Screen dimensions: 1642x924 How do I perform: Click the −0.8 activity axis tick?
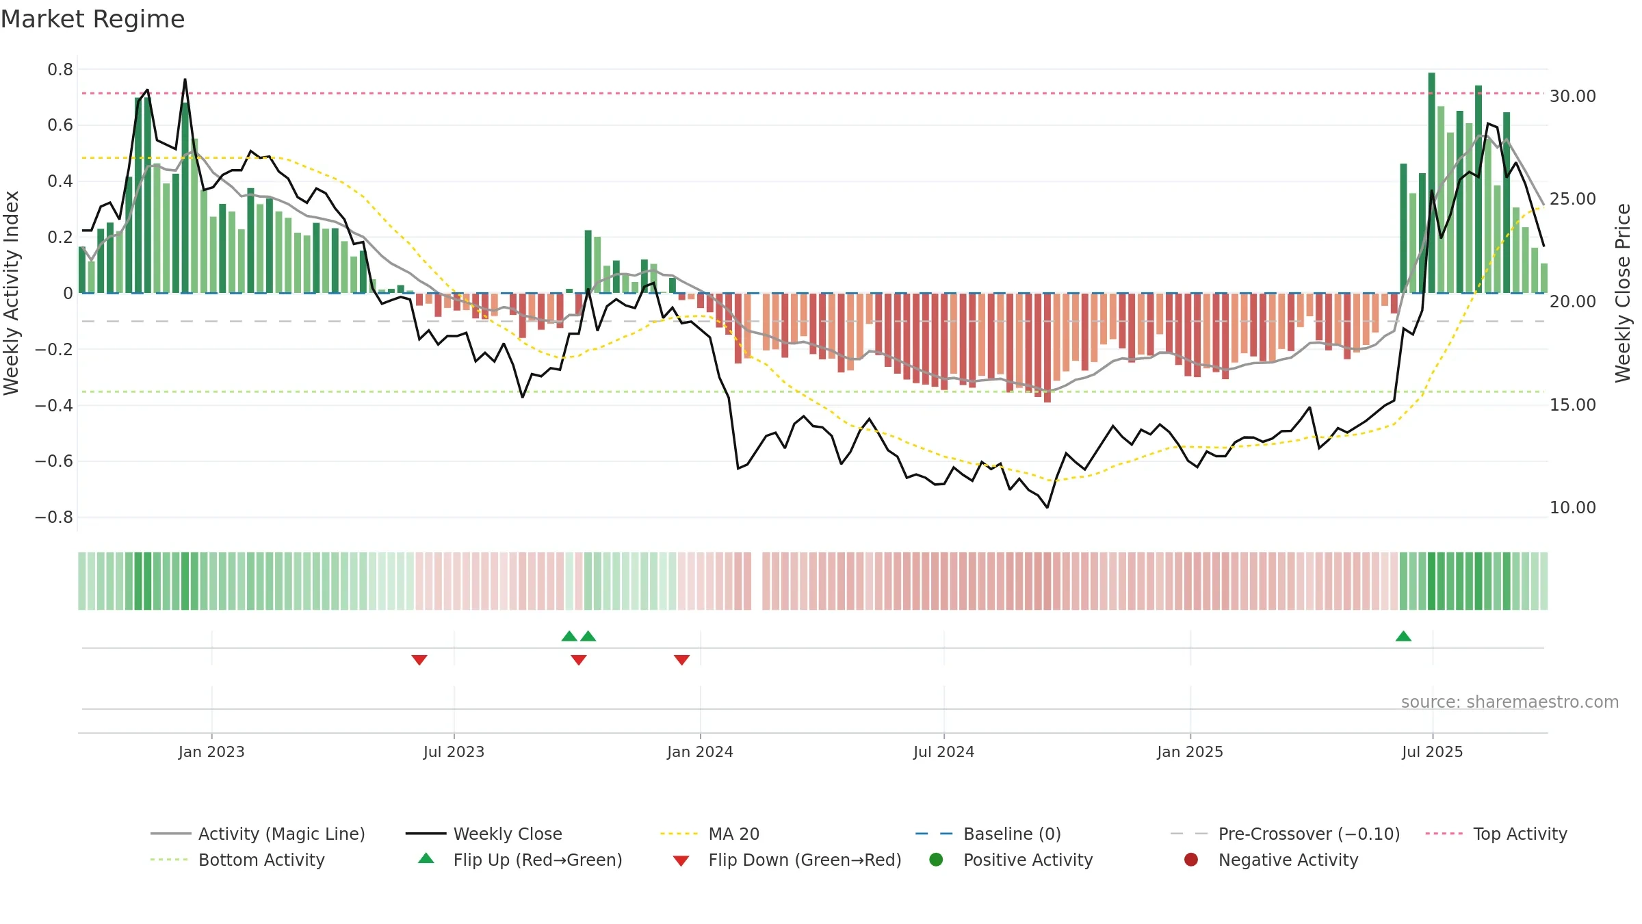54,517
